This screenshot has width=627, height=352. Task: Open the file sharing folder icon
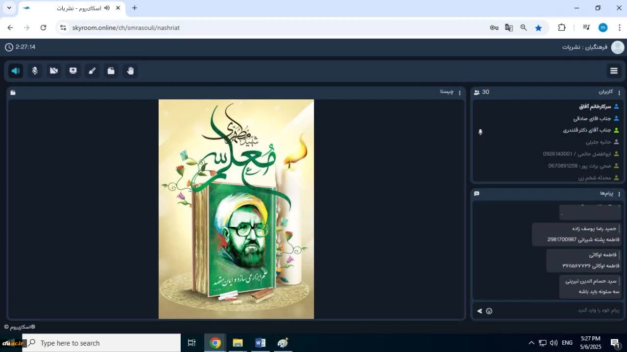coord(111,71)
